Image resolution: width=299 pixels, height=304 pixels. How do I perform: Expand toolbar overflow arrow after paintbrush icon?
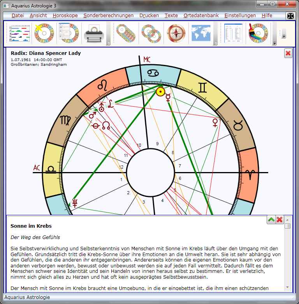tap(274, 43)
